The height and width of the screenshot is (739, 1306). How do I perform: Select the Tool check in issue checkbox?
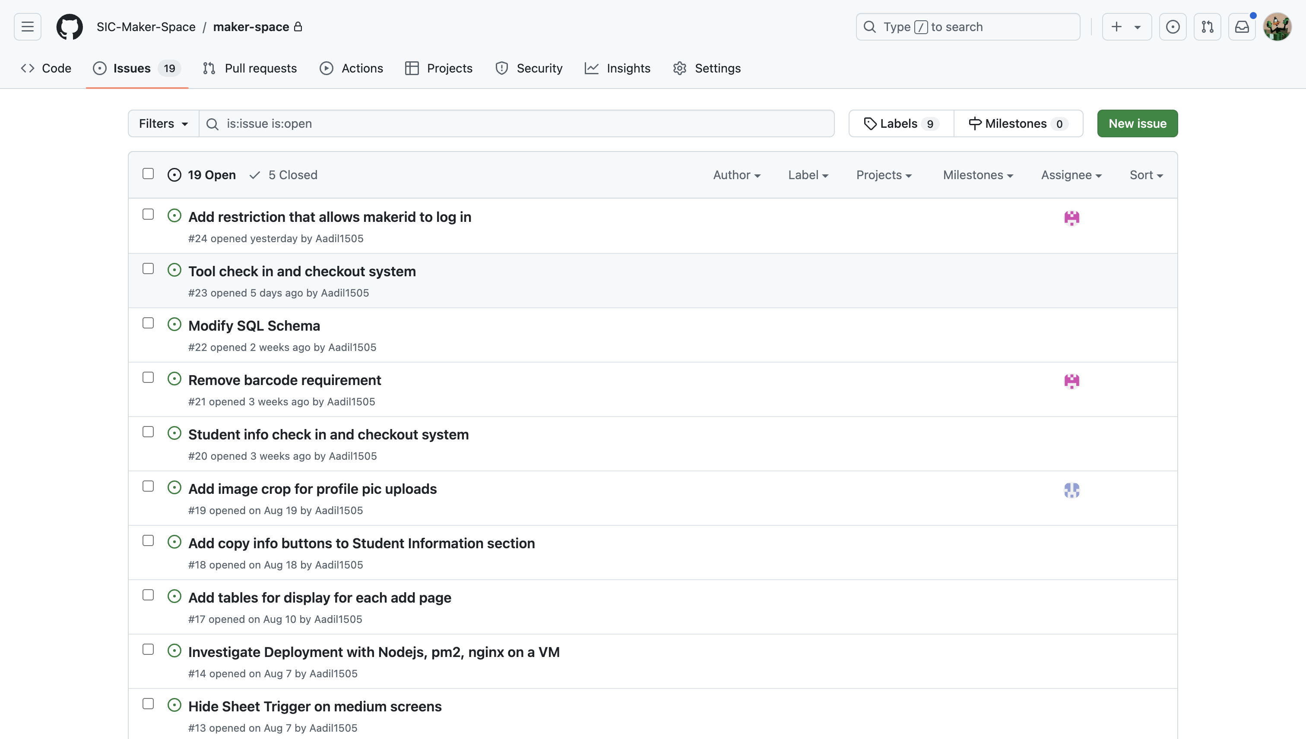click(x=148, y=268)
